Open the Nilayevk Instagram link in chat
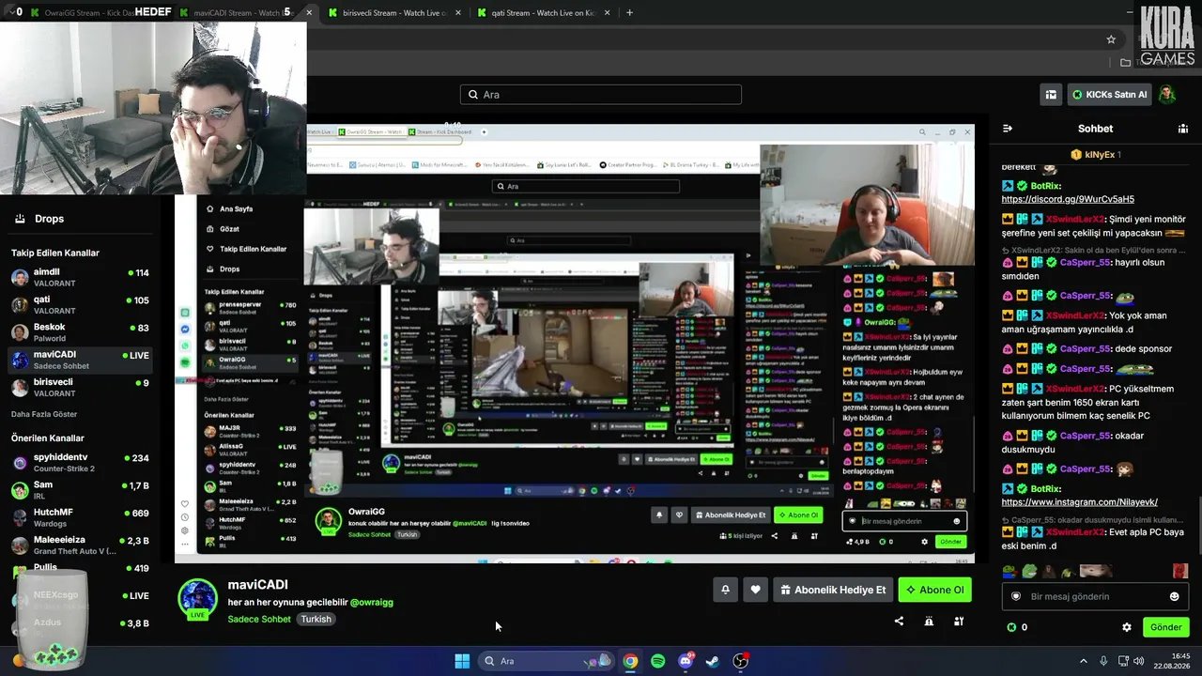1202x676 pixels. pos(1079,502)
